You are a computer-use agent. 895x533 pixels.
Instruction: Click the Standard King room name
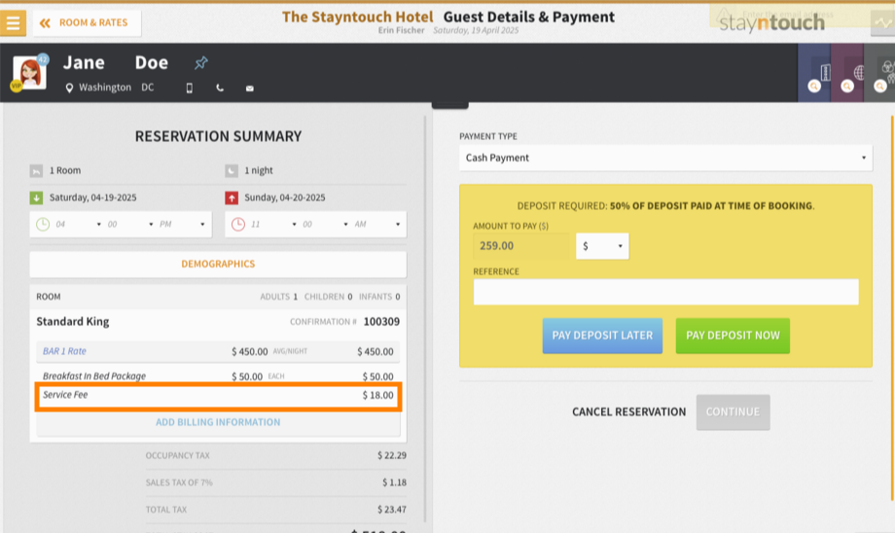point(73,322)
